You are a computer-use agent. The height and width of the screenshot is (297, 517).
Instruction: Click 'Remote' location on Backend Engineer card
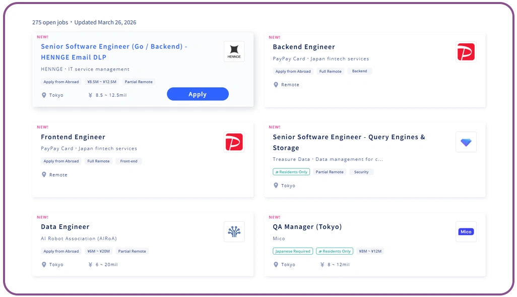[290, 85]
